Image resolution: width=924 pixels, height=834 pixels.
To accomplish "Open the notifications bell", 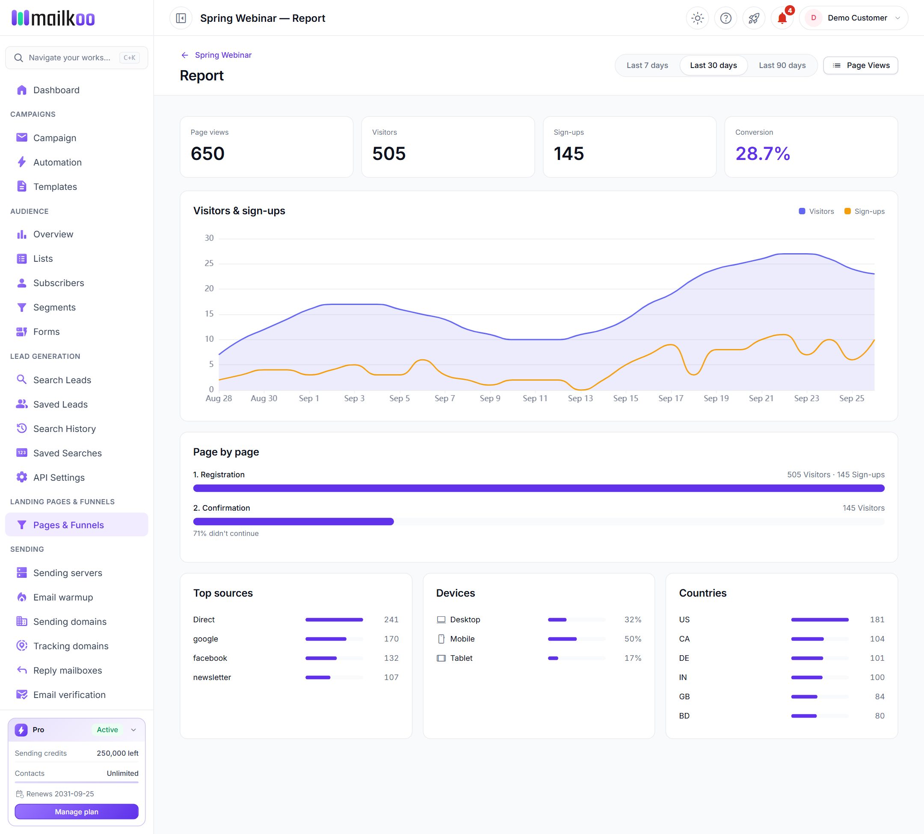I will click(x=782, y=18).
